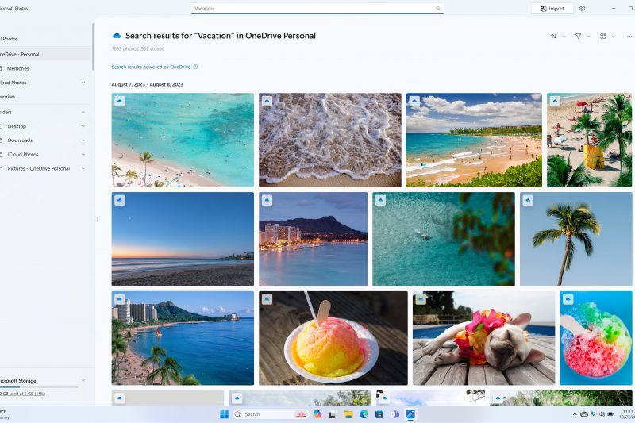Image resolution: width=635 pixels, height=423 pixels.
Task: Open the orange shave ice on plate photo
Action: pos(333,338)
